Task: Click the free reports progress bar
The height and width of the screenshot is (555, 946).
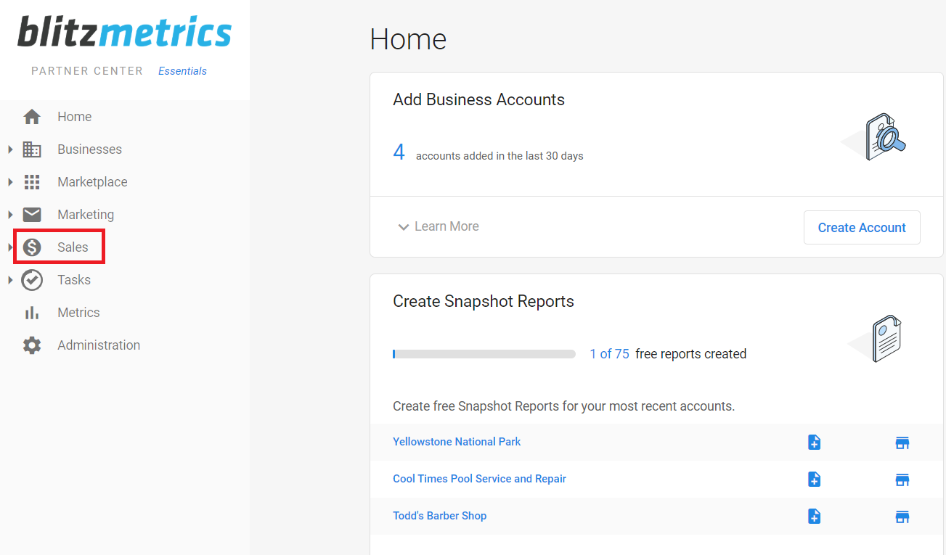Action: tap(484, 354)
